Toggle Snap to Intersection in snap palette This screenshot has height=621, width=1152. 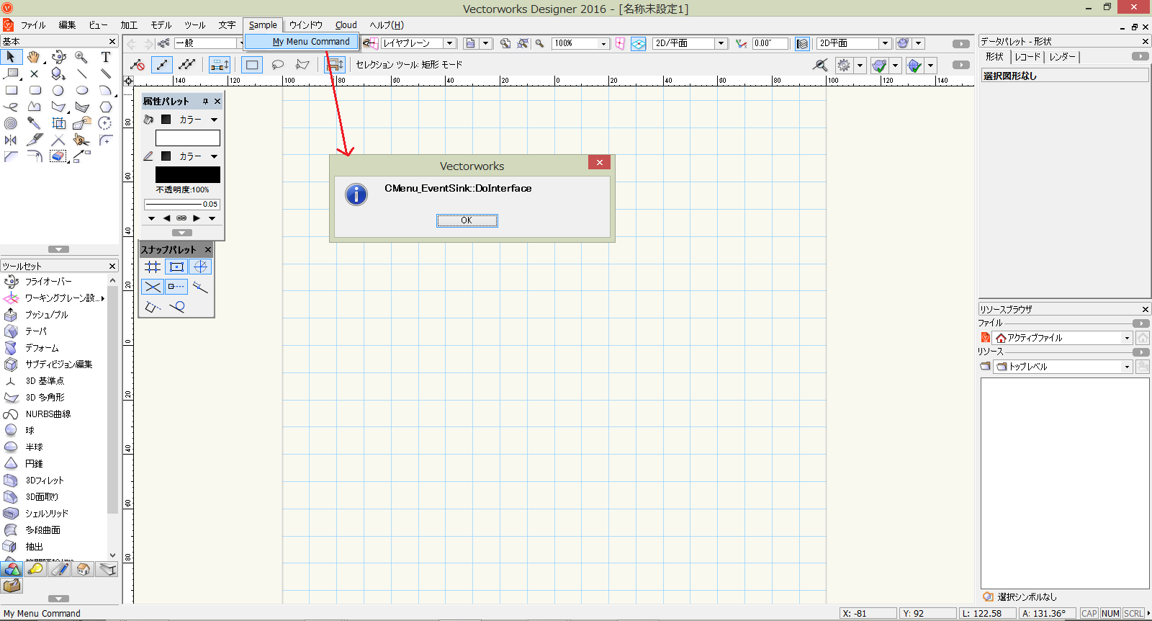(x=153, y=287)
